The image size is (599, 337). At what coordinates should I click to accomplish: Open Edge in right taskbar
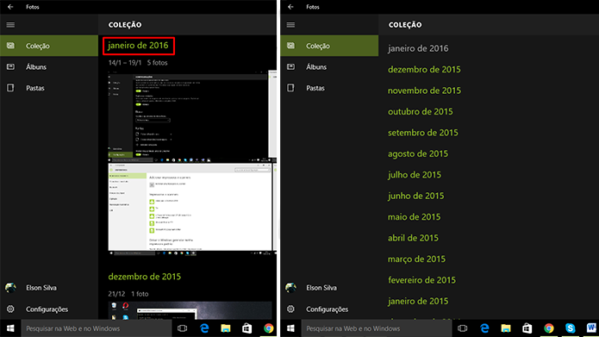tap(484, 328)
